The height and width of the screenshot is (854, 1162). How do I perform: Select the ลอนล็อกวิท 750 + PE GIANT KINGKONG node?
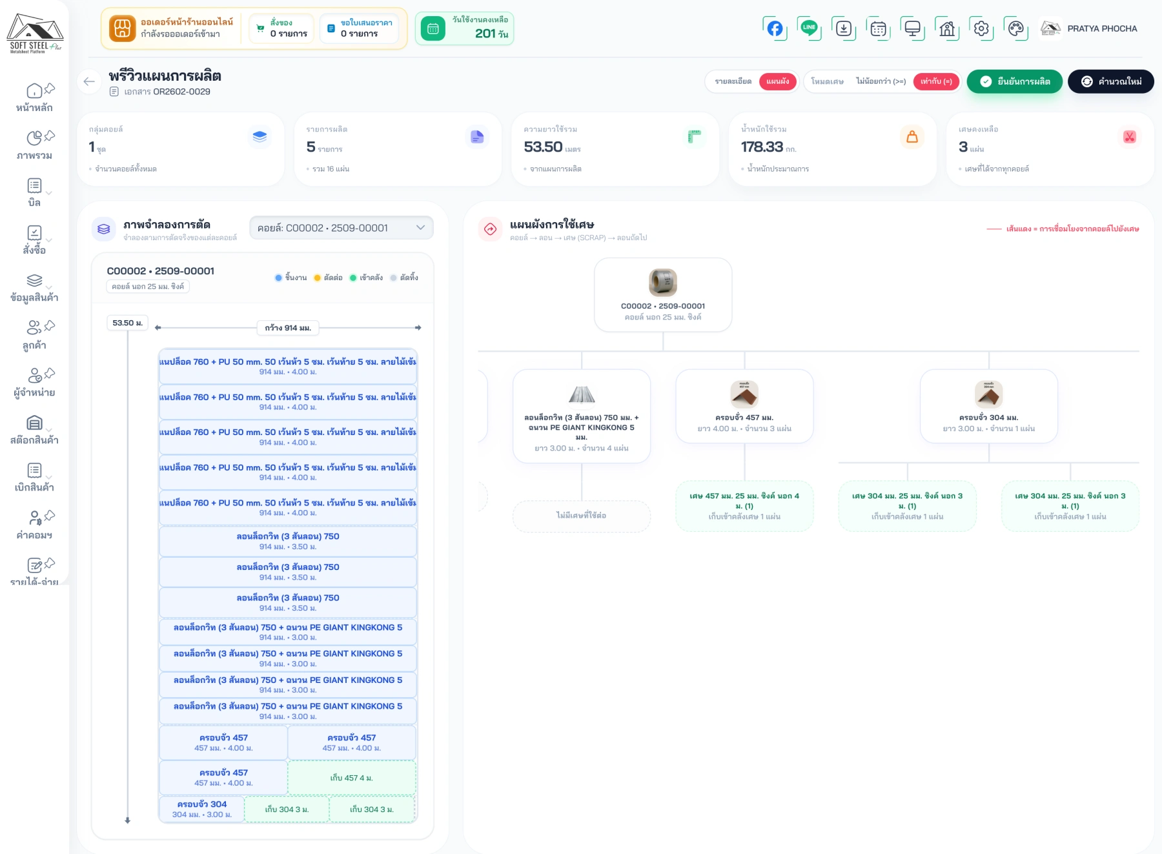[582, 416]
